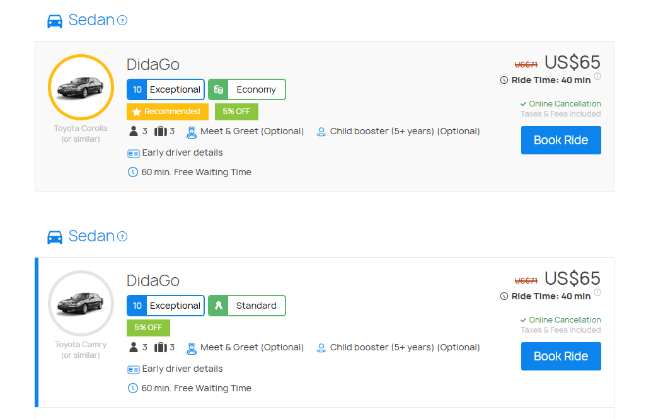Book Ride for the Toyota Corolla sedan
Screen dimensions: 663x419
pyautogui.click(x=561, y=140)
